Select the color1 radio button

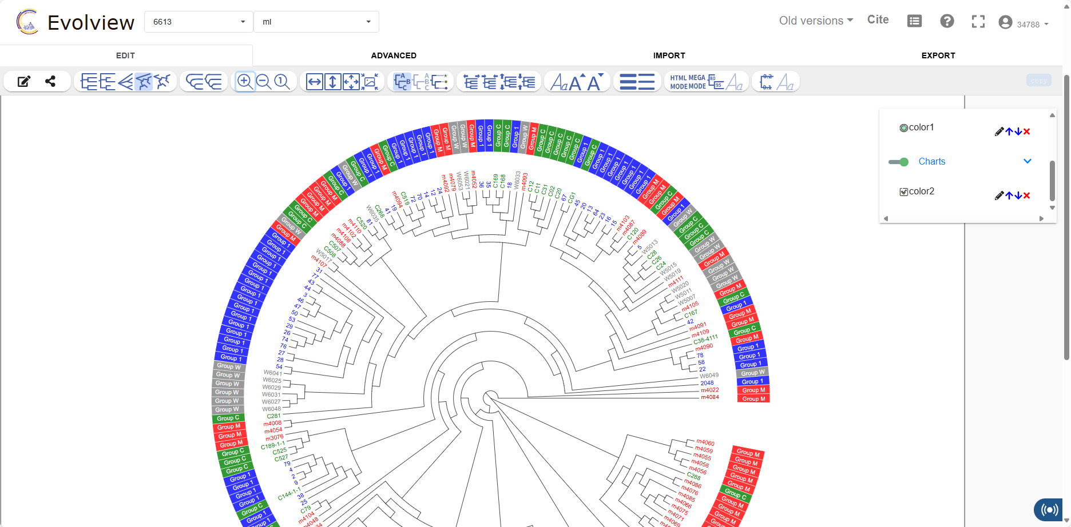(x=904, y=128)
